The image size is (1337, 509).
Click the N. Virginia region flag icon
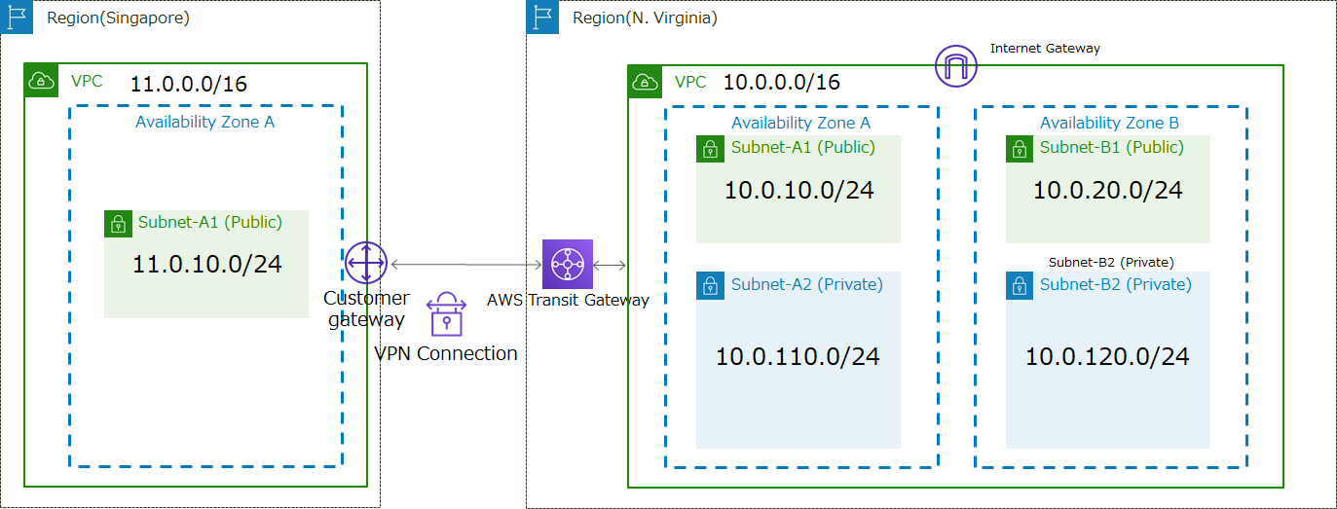pyautogui.click(x=543, y=18)
